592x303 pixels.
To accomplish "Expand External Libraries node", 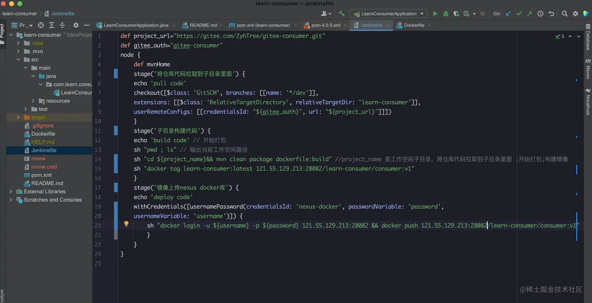I will click(11, 192).
